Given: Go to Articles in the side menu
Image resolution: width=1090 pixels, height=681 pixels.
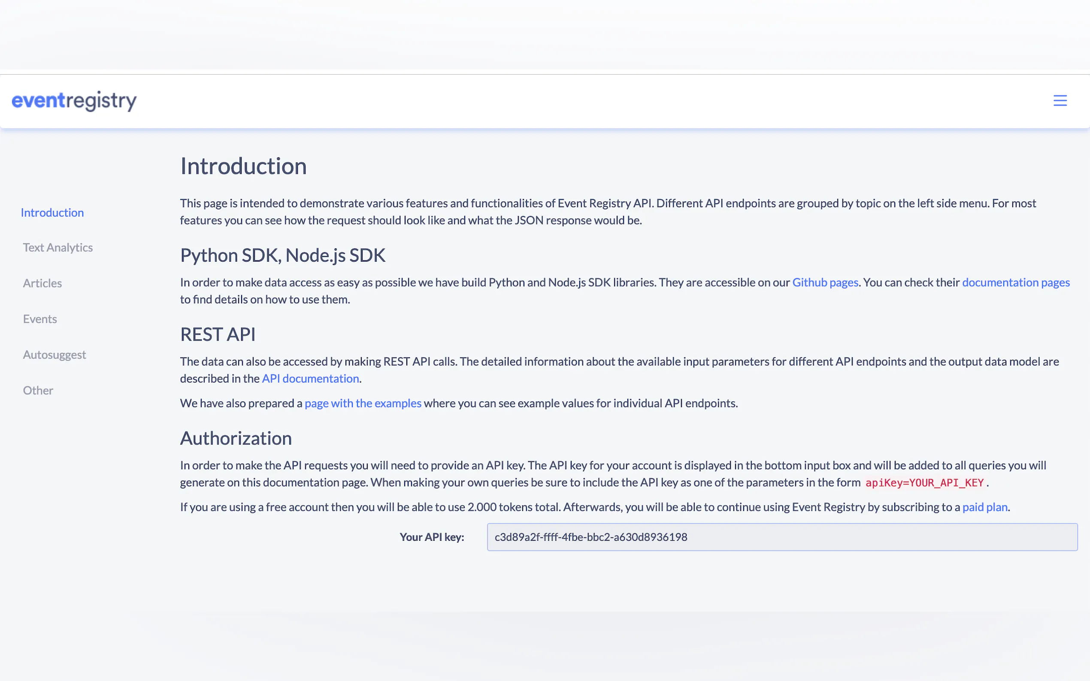Looking at the screenshot, I should (42, 283).
